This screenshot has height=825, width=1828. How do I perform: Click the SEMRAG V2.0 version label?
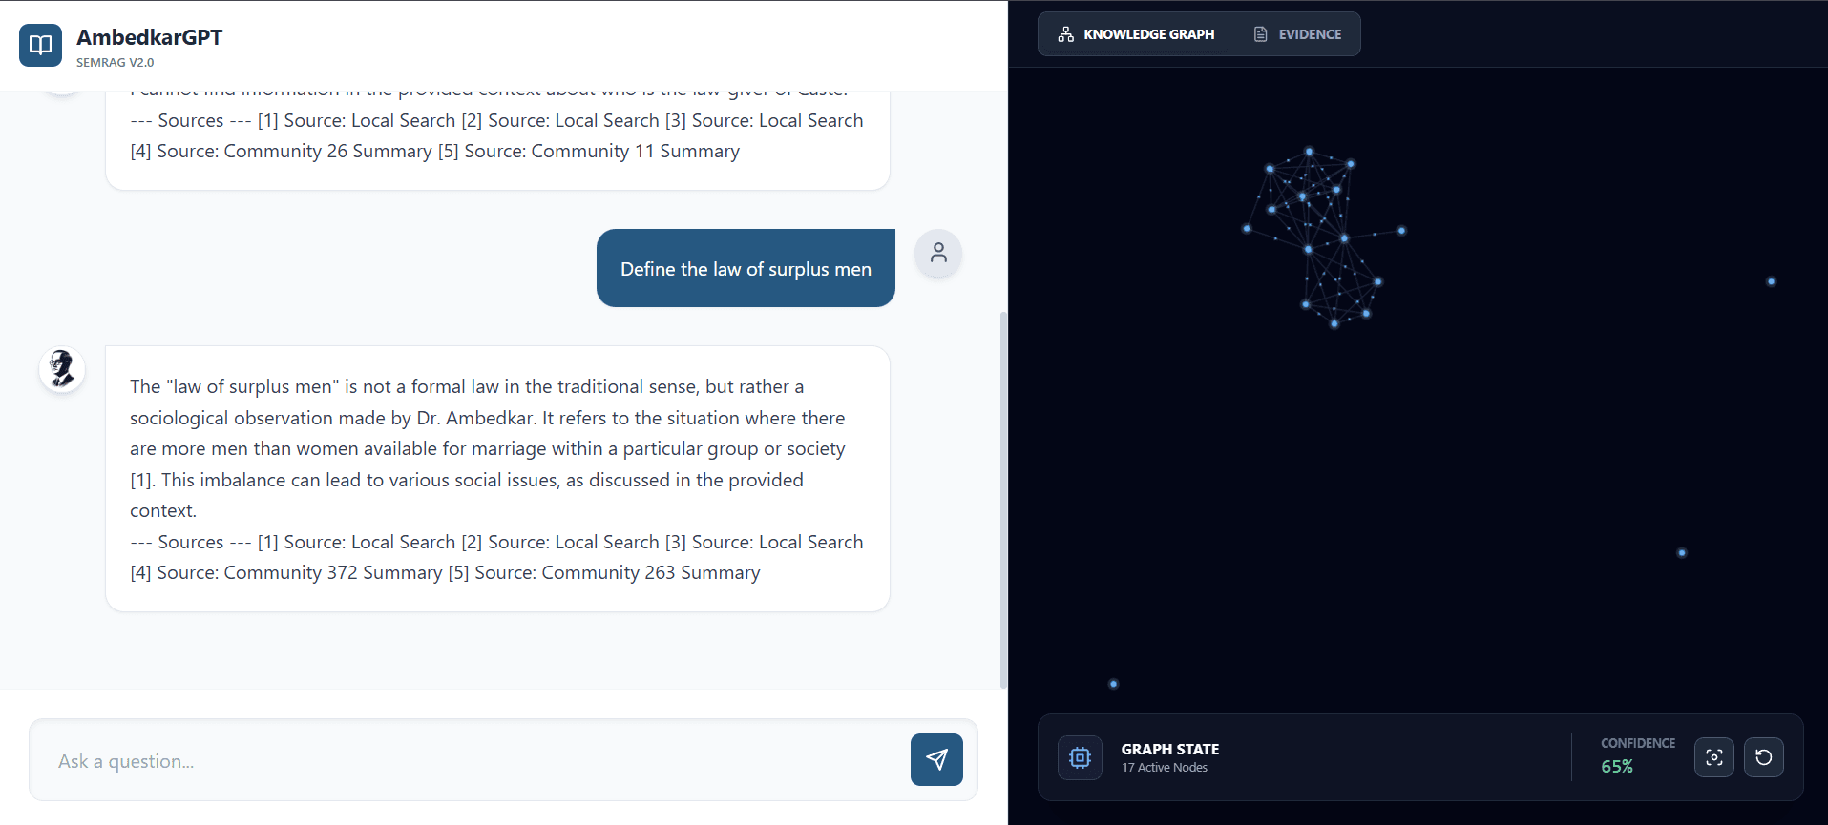115,63
